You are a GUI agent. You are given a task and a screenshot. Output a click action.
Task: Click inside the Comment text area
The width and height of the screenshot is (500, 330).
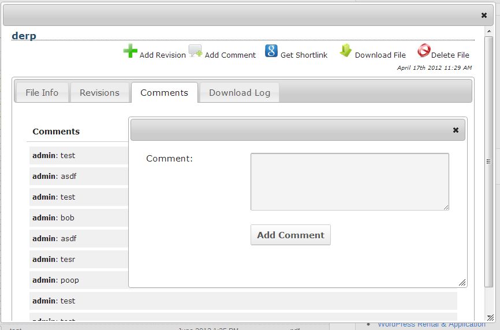[x=350, y=182]
